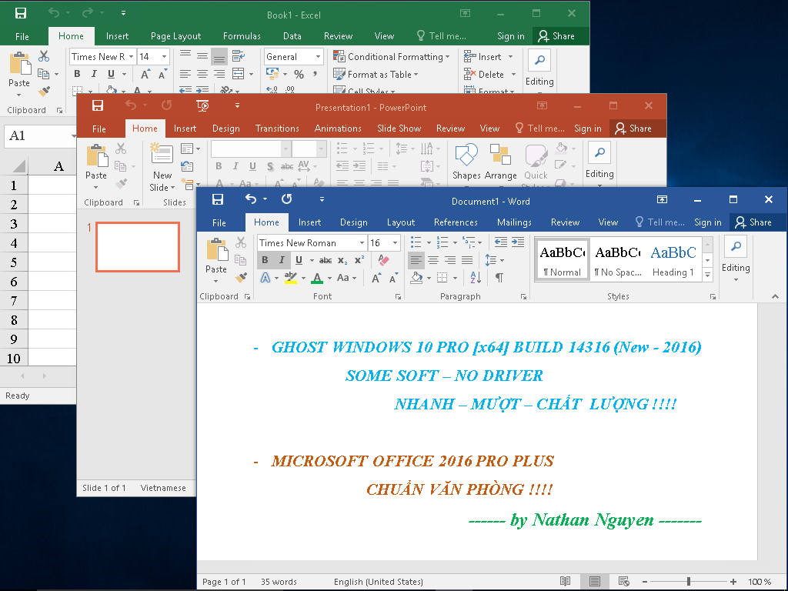Click Shading paint bucket icon in Word
Viewport: 788px width, 591px height.
click(416, 277)
